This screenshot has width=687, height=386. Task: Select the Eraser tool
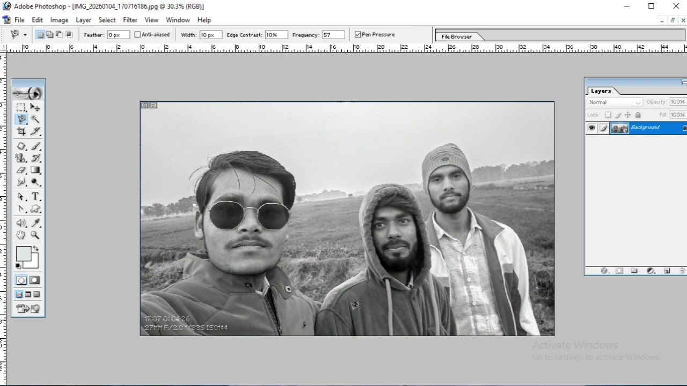click(21, 170)
